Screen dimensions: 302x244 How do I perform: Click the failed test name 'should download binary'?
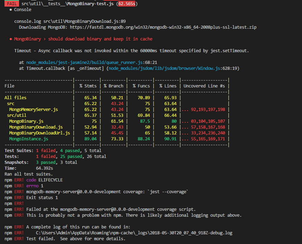tap(100, 39)
